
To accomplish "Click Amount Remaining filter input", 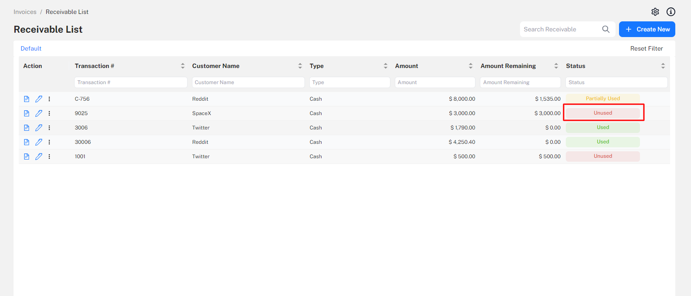I will (520, 82).
